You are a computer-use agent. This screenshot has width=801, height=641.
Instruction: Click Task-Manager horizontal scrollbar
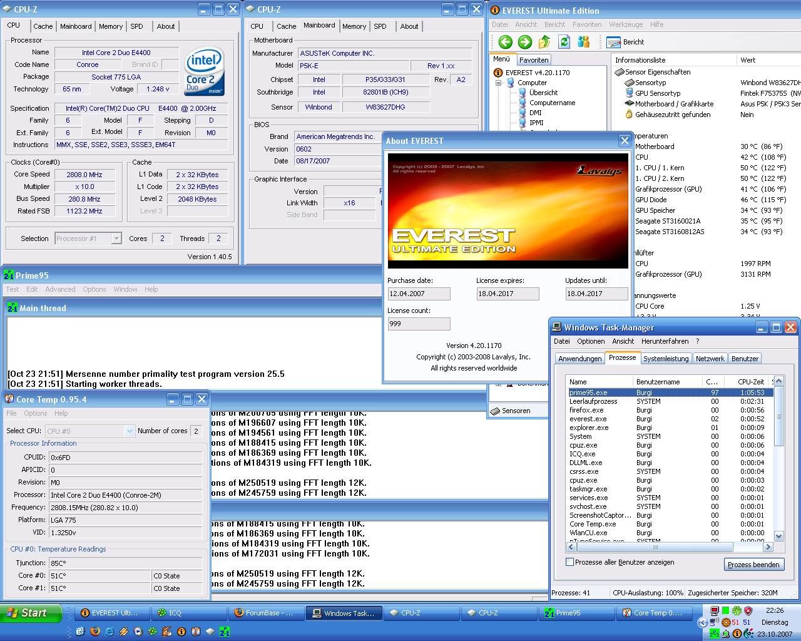pyautogui.click(x=668, y=546)
